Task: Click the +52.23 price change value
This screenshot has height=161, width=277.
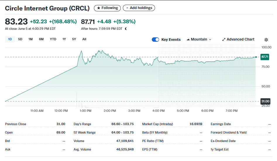Action: 38,22
